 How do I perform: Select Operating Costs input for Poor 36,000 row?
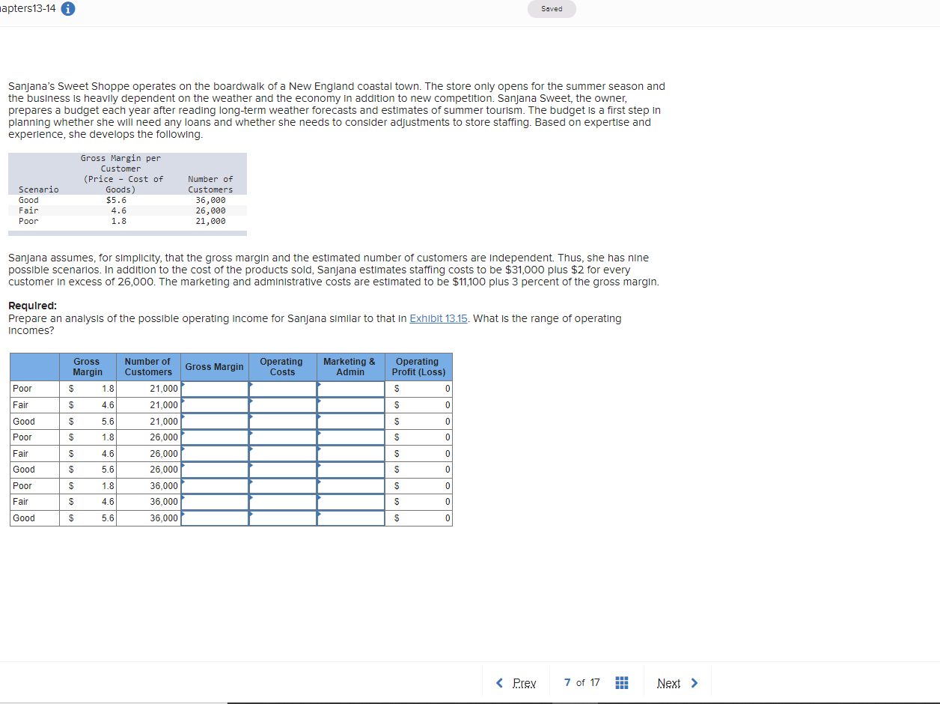282,485
